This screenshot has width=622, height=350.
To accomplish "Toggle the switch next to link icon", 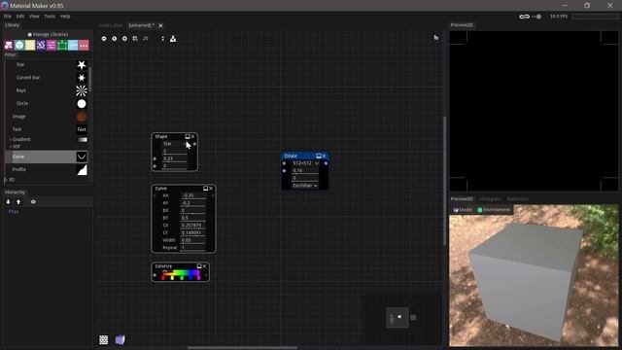I will point(537,17).
